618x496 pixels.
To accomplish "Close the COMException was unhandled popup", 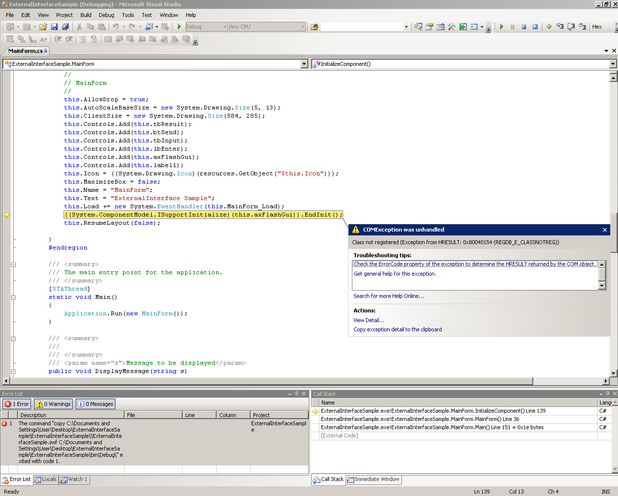I will (605, 230).
